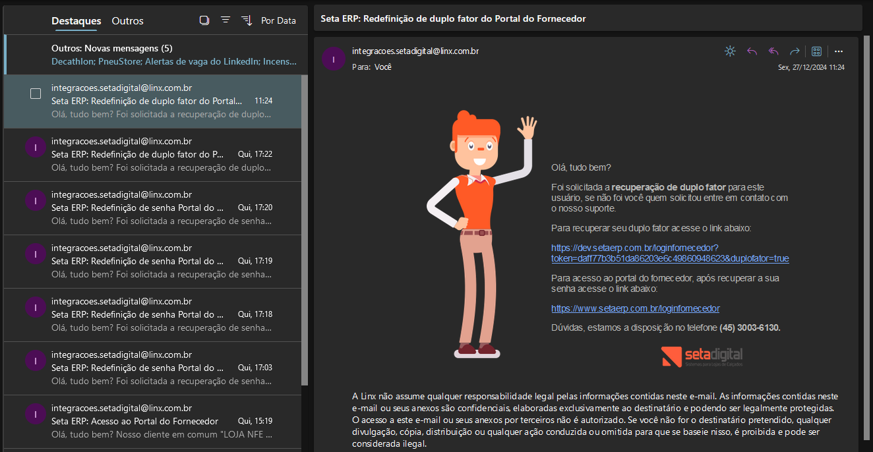Click the select-all messages icon
Screen dimensions: 873x452
tap(204, 20)
